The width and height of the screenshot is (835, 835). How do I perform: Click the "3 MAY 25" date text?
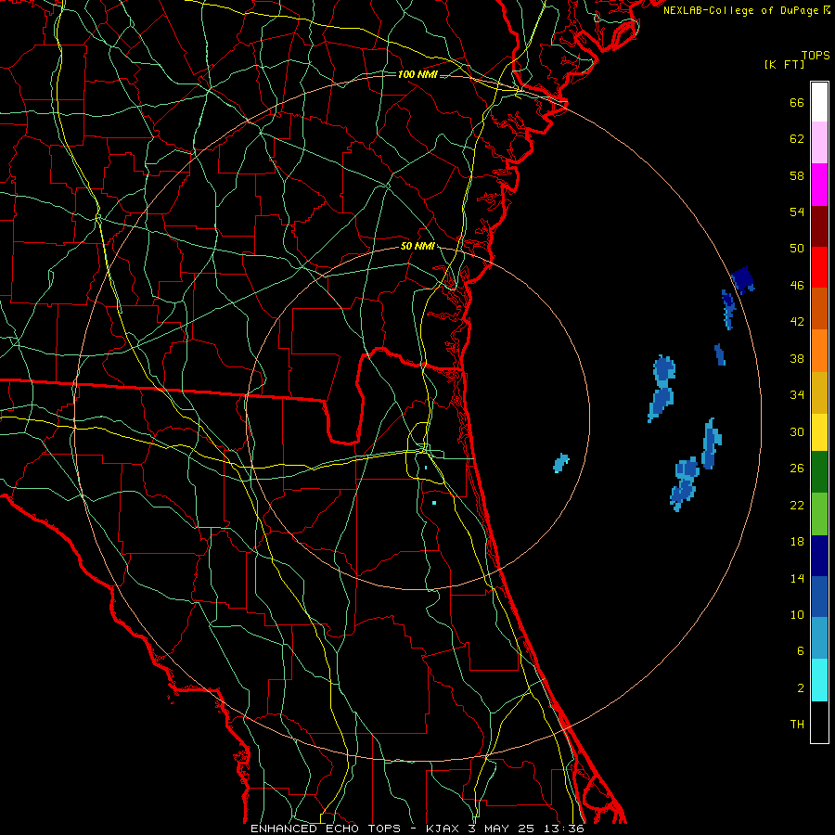coord(501,829)
